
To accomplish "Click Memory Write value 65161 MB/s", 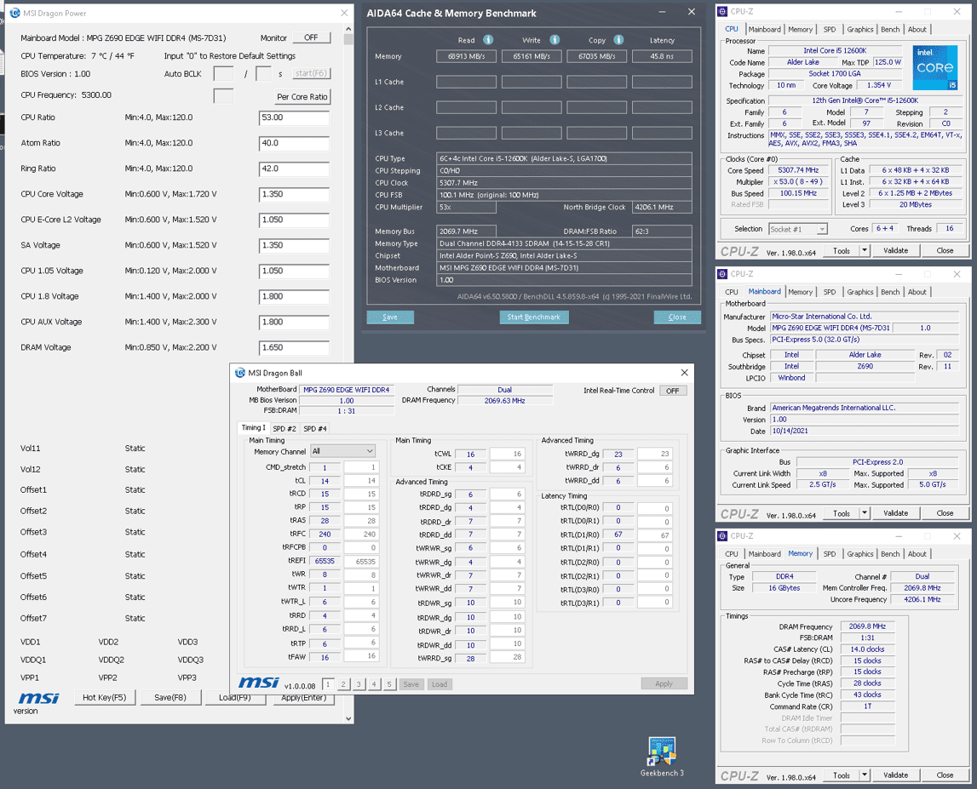I will click(532, 57).
